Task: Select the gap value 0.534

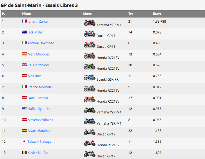Action: pos(157,54)
